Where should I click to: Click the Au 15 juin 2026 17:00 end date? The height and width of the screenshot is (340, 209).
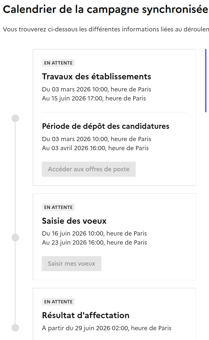[94, 98]
